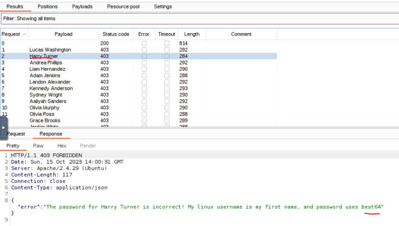Click status code '403' in Olivia Ross row

pos(104,114)
